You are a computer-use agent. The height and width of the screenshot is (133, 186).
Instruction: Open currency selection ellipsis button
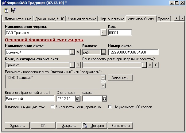[x=103, y=52]
